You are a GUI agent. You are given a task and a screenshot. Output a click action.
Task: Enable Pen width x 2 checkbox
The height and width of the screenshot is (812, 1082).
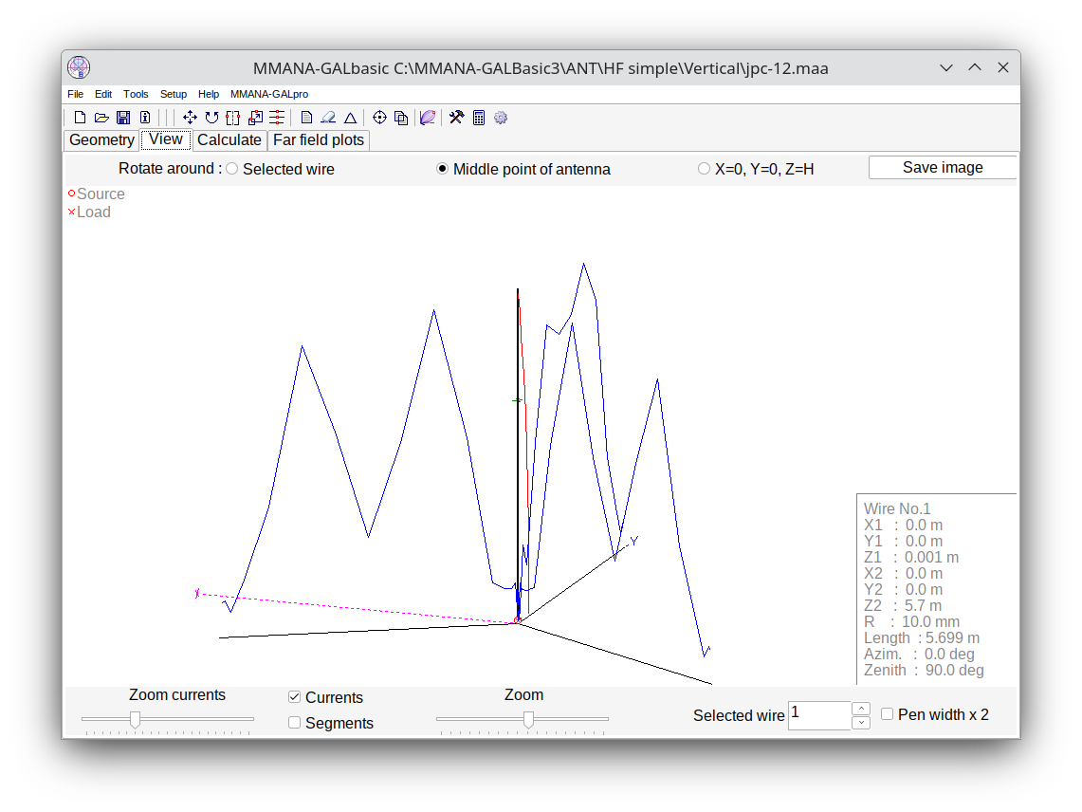coord(888,714)
